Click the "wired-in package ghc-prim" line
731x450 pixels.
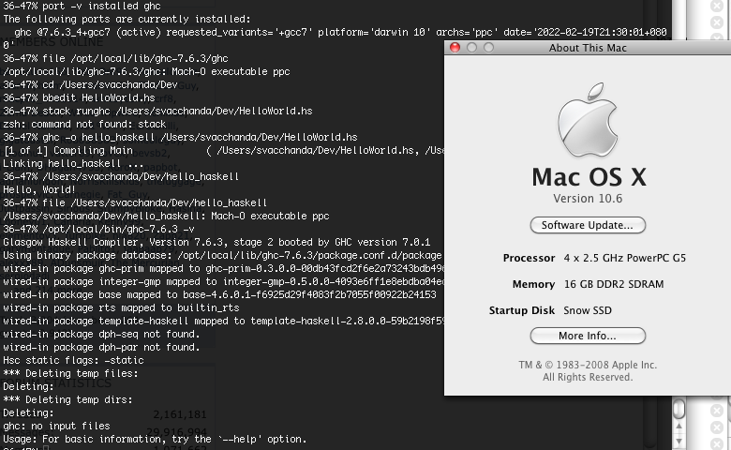(x=224, y=269)
